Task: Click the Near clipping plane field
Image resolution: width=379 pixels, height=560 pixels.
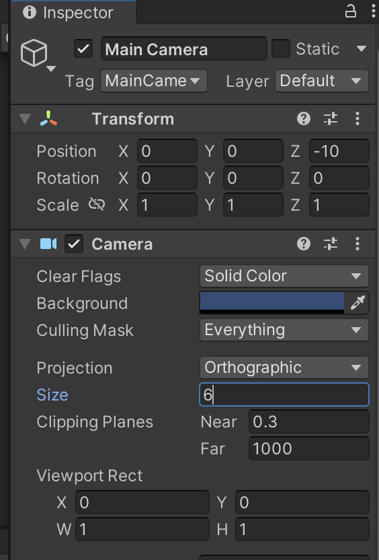Action: [x=308, y=421]
